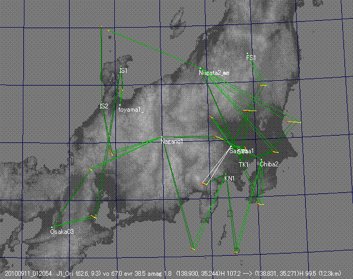Click the Saitama1 station label

point(241,151)
